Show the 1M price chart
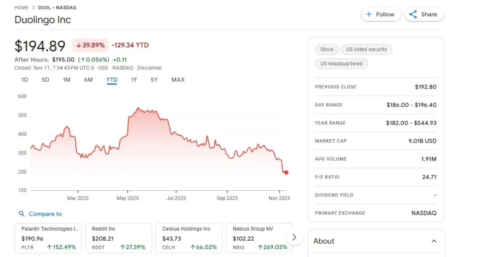Image resolution: width=488 pixels, height=257 pixels. tap(67, 80)
